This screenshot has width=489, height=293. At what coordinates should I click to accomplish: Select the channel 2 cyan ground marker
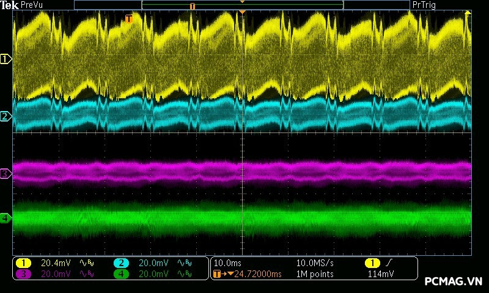[x=6, y=116]
